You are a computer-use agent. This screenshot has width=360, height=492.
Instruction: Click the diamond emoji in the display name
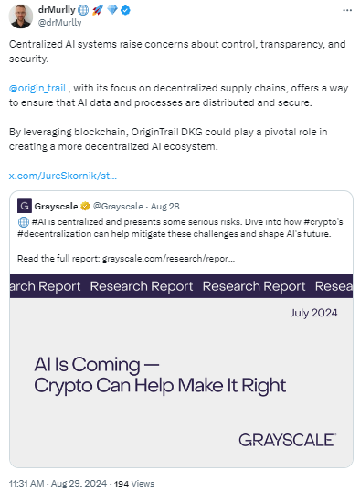[112, 10]
